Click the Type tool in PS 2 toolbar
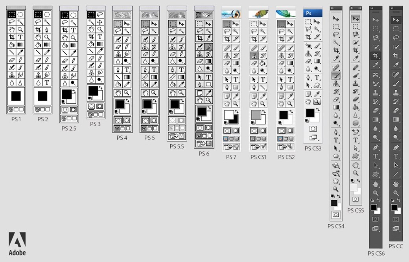This screenshot has width=409, height=262. click(47, 82)
